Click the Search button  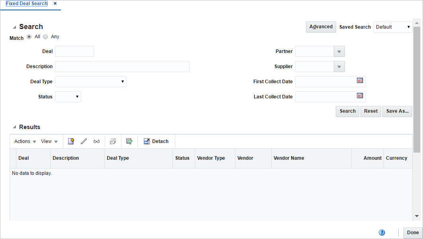tap(347, 111)
